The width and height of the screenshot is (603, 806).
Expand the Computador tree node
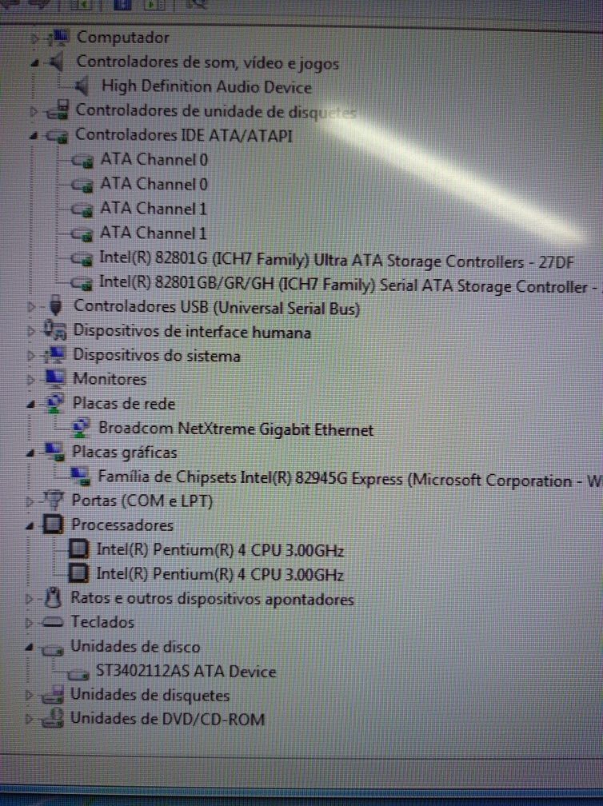coord(34,38)
